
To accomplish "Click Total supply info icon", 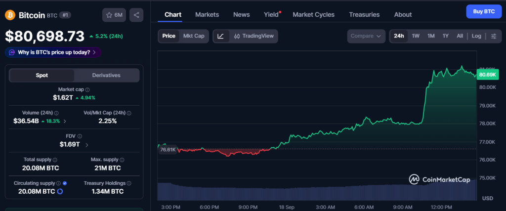I will (55, 160).
